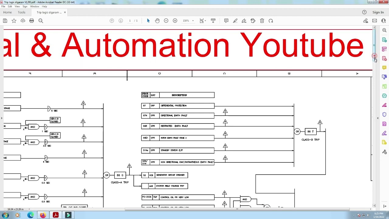Open the Sign document pen tool
Screen dimensions: 389x219
tap(244, 21)
